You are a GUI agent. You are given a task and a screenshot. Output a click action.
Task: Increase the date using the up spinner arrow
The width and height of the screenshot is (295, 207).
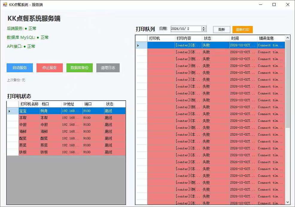203,27
